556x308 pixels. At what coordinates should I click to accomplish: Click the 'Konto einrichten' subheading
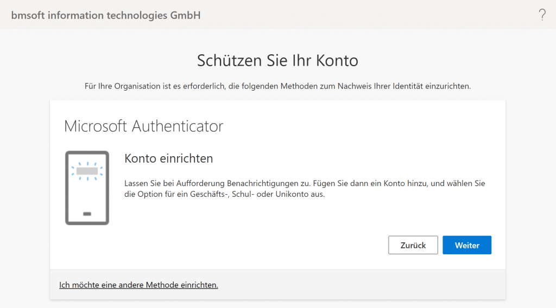click(168, 158)
